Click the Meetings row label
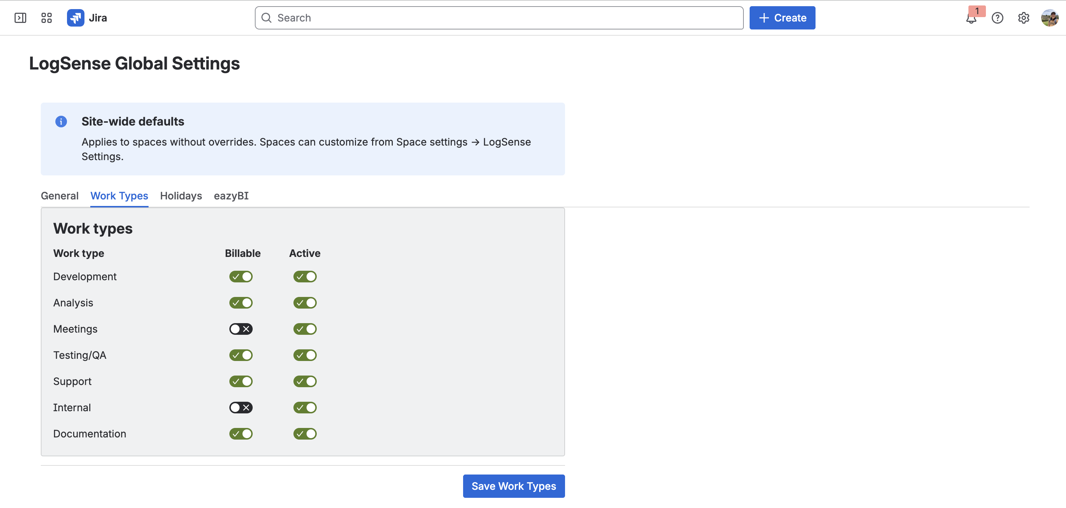This screenshot has width=1066, height=508. pos(75,329)
